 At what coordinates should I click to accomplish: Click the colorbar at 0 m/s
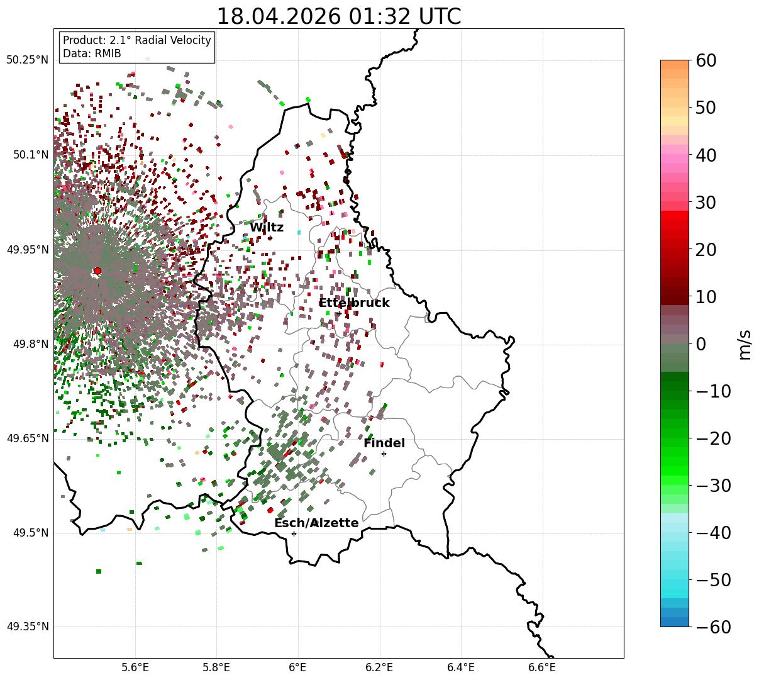coord(675,343)
